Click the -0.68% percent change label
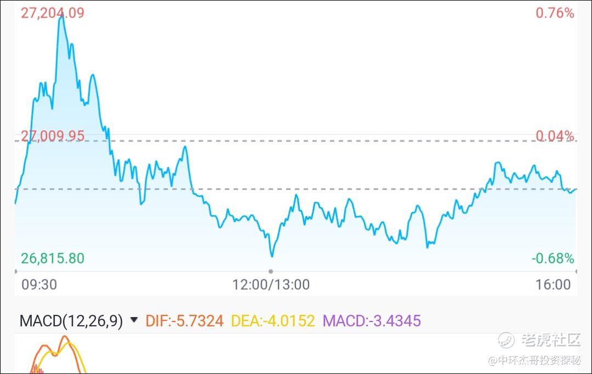The image size is (592, 374). pos(553,258)
